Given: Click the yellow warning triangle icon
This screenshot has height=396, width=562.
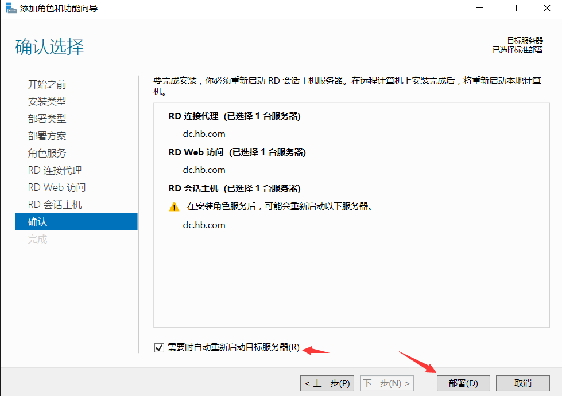Looking at the screenshot, I should (x=174, y=207).
